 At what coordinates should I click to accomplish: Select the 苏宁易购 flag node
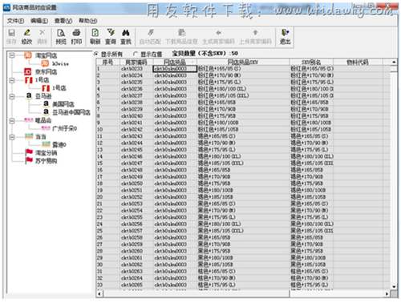pos(46,161)
